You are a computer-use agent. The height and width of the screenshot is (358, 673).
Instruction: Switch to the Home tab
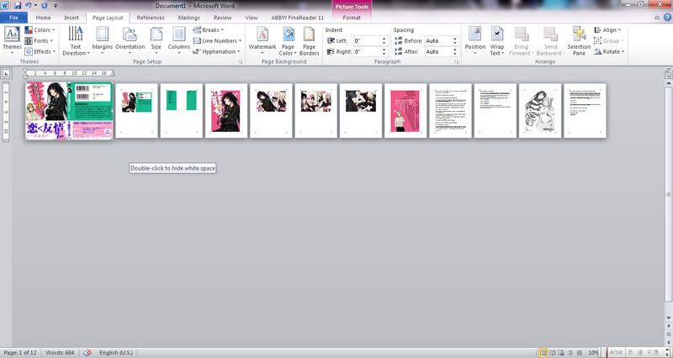[43, 18]
